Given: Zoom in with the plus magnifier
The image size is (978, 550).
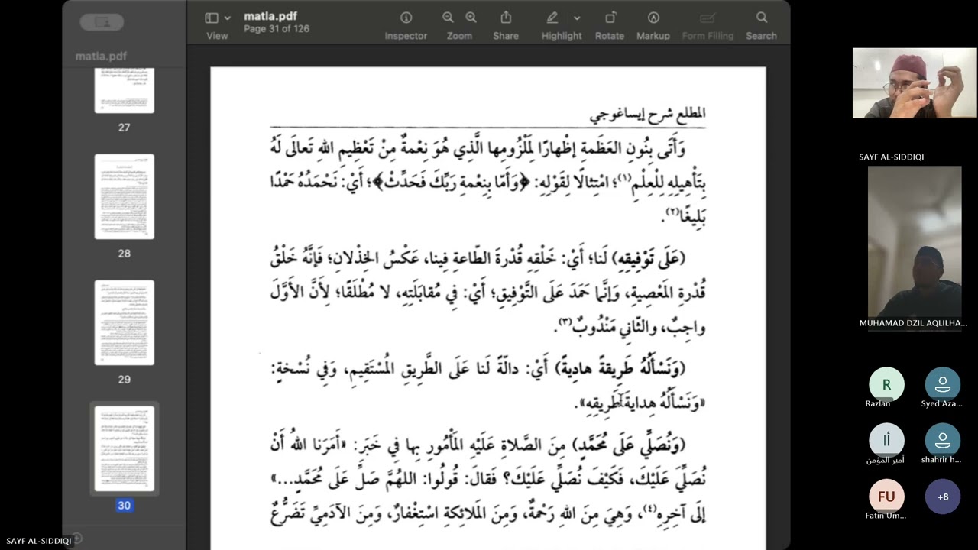Looking at the screenshot, I should [x=471, y=18].
